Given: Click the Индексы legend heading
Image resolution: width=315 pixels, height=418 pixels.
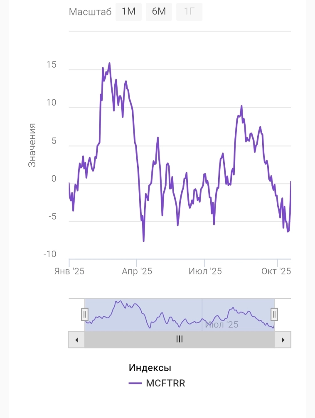Looking at the screenshot, I should [x=150, y=367].
